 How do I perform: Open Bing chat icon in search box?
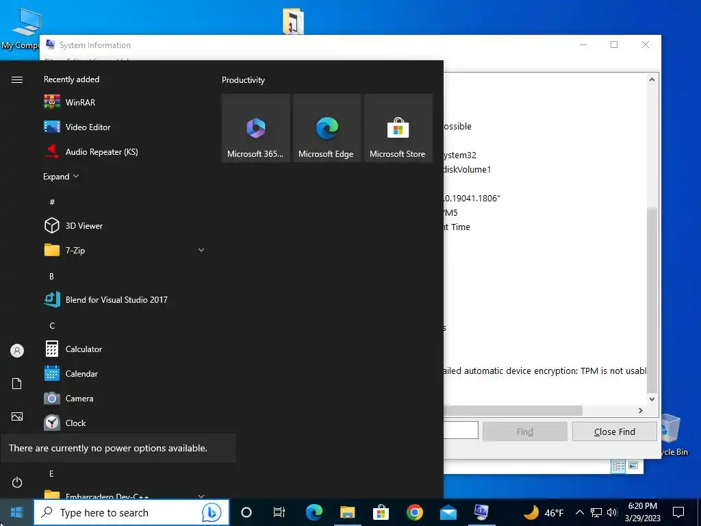(212, 512)
